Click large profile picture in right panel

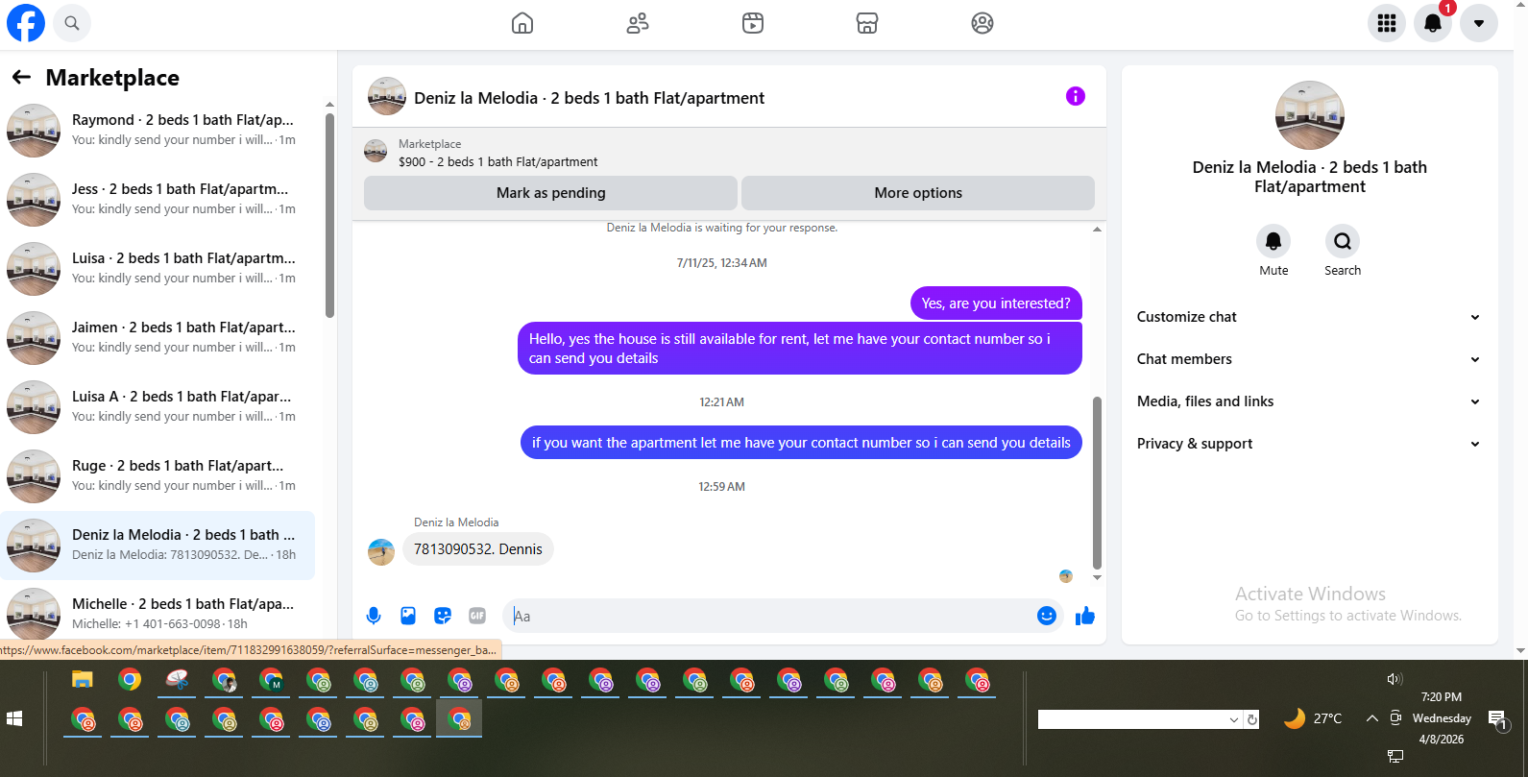[x=1310, y=115]
